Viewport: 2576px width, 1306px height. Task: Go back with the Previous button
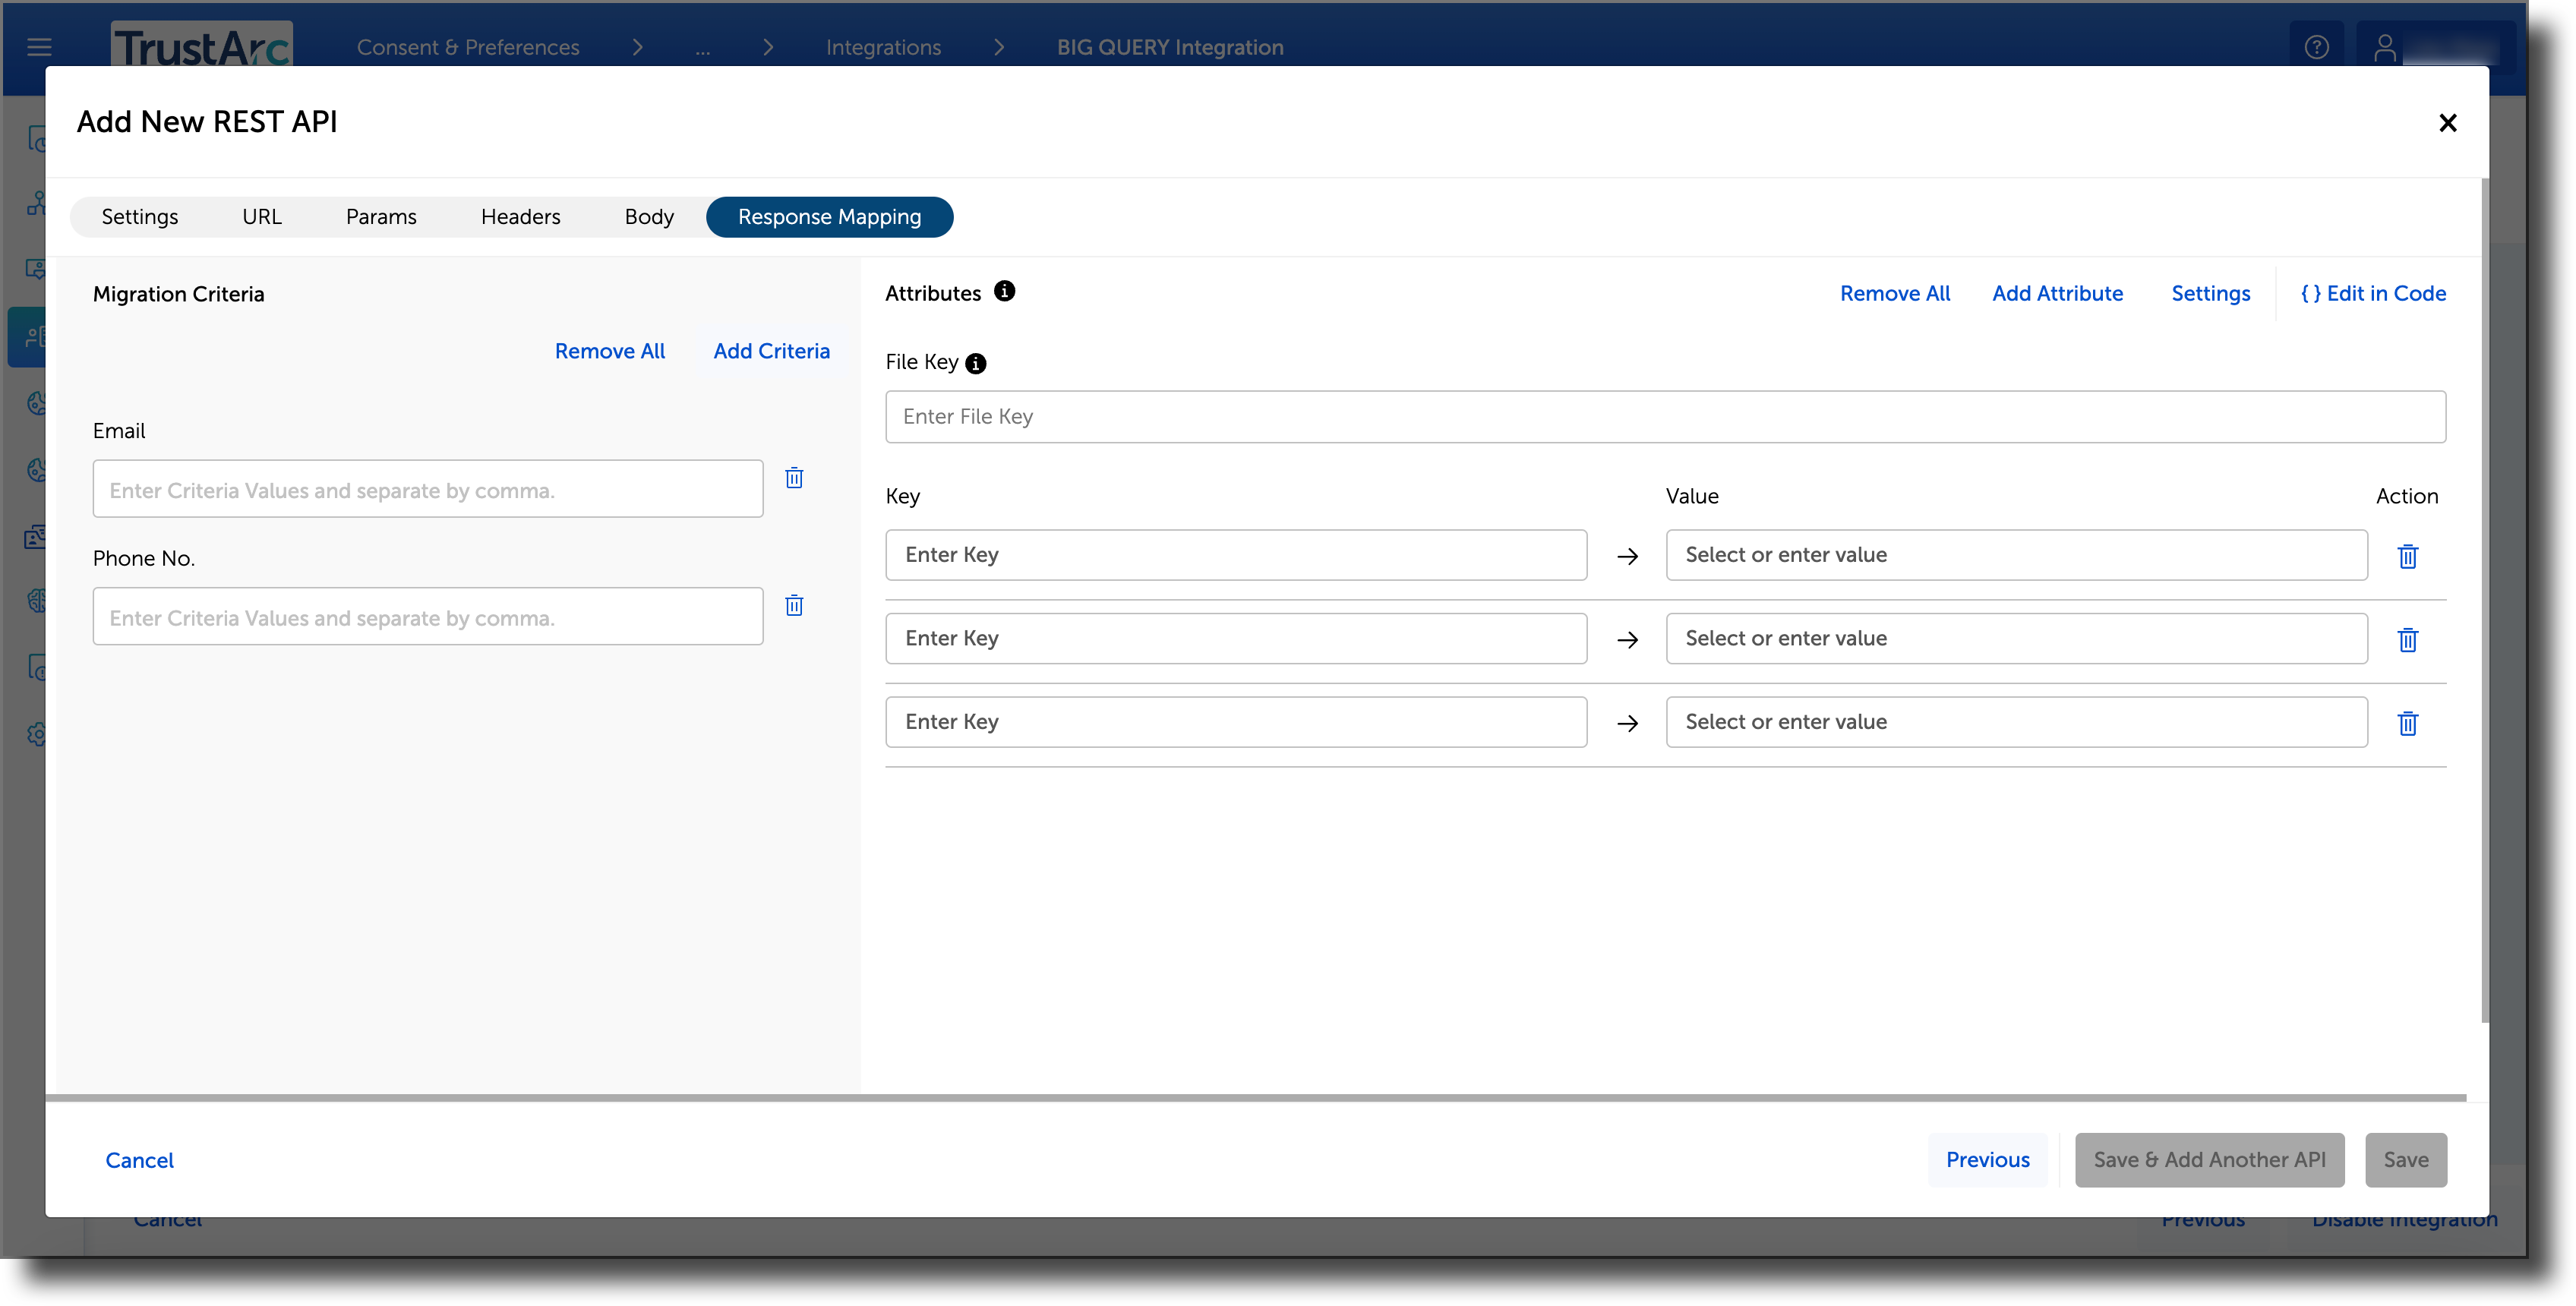(x=1987, y=1160)
